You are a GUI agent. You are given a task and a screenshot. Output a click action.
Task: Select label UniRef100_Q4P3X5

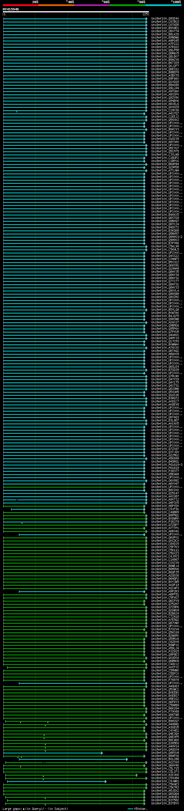(165, 503)
